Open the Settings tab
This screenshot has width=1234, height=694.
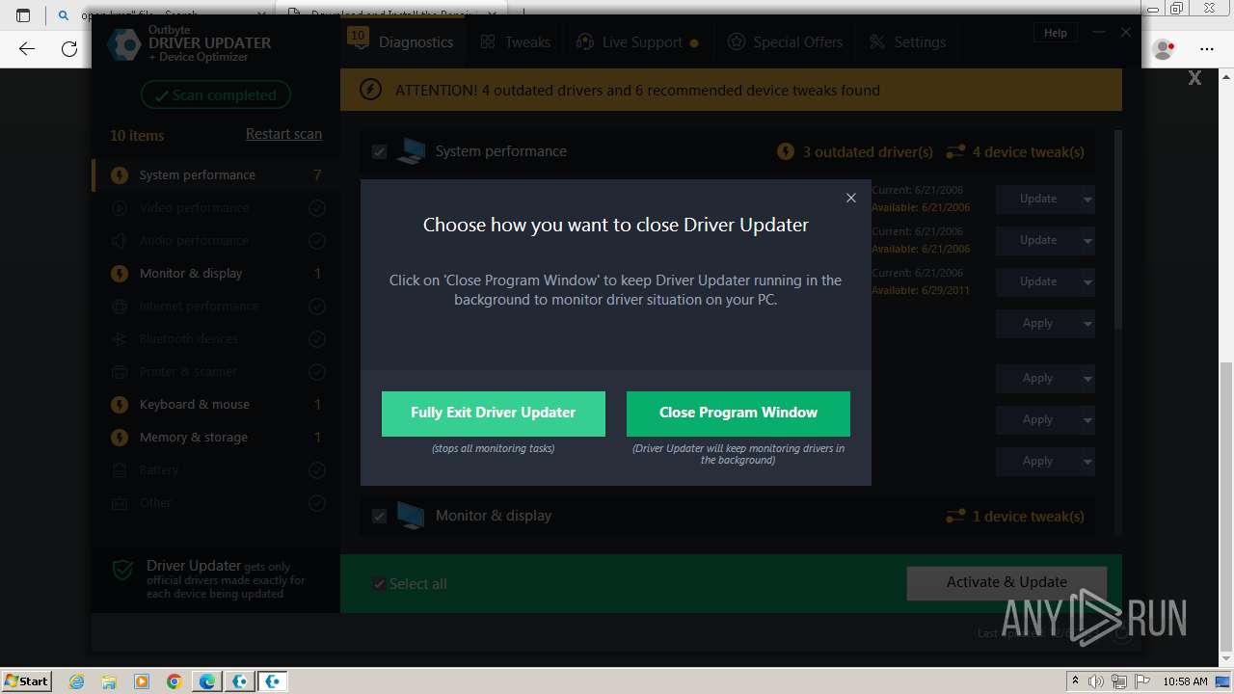tap(907, 42)
